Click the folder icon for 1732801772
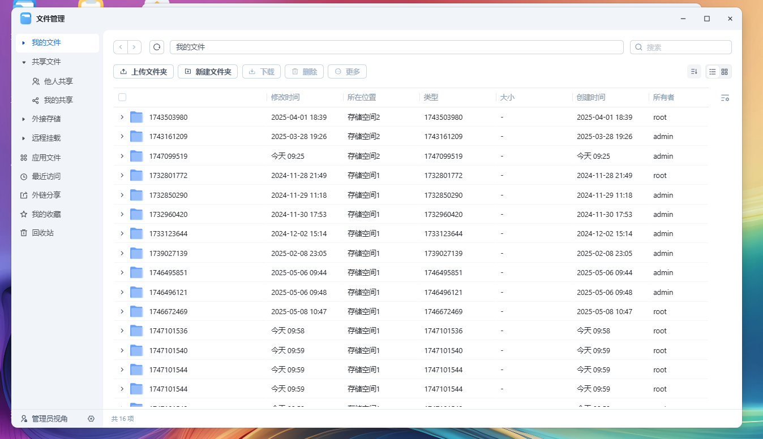Image resolution: width=763 pixels, height=439 pixels. click(x=136, y=176)
